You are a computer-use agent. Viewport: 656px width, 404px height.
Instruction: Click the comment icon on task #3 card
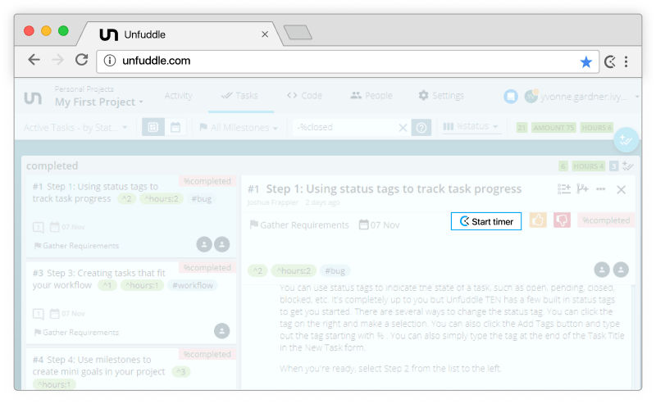tap(38, 314)
